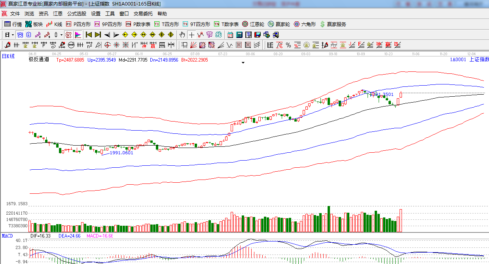Open the 公式选股 menu

coord(76,14)
